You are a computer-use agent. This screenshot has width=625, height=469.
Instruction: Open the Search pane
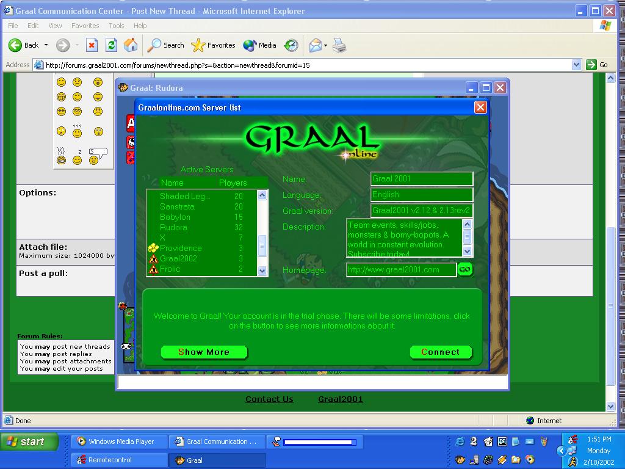165,45
